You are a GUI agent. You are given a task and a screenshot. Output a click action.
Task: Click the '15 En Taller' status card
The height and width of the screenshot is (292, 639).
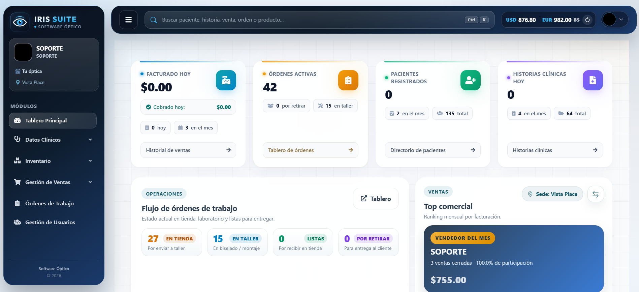237,242
